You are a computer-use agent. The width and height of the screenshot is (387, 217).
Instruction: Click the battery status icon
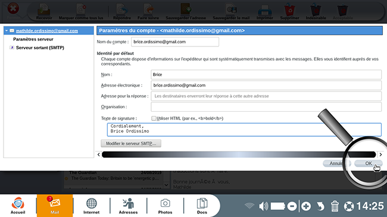(x=278, y=206)
